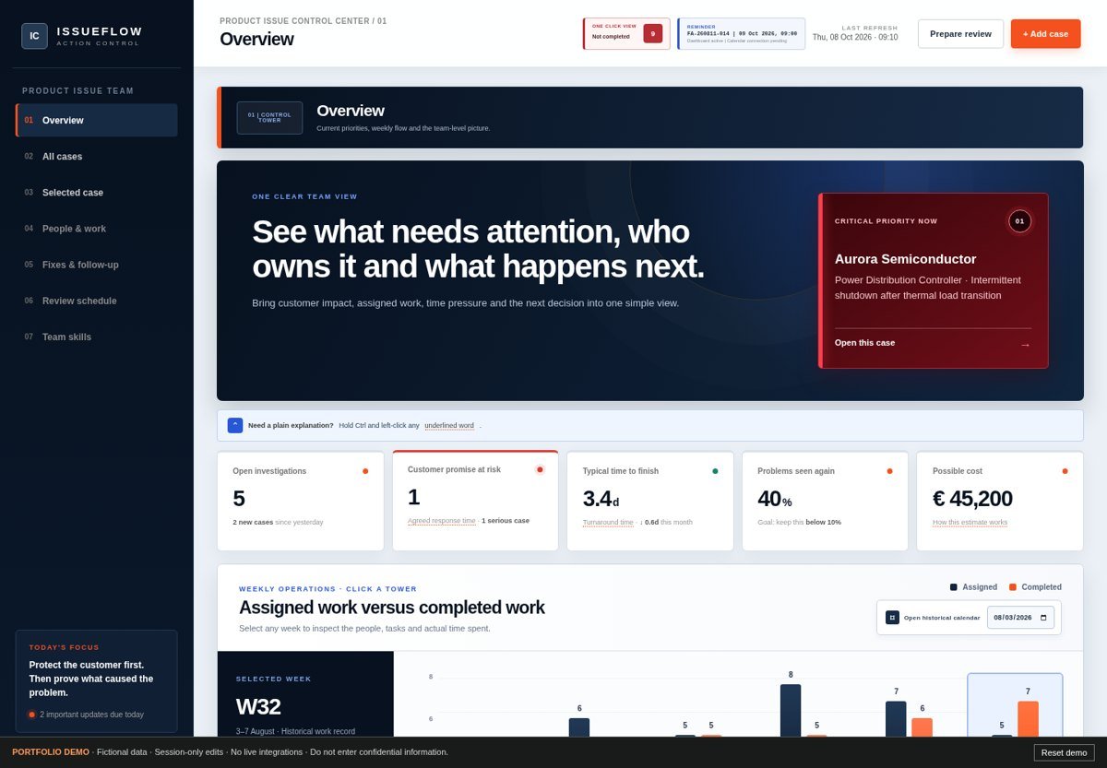The image size is (1107, 768).
Task: Click the 'Open historical calendar' button
Action: [x=933, y=618]
